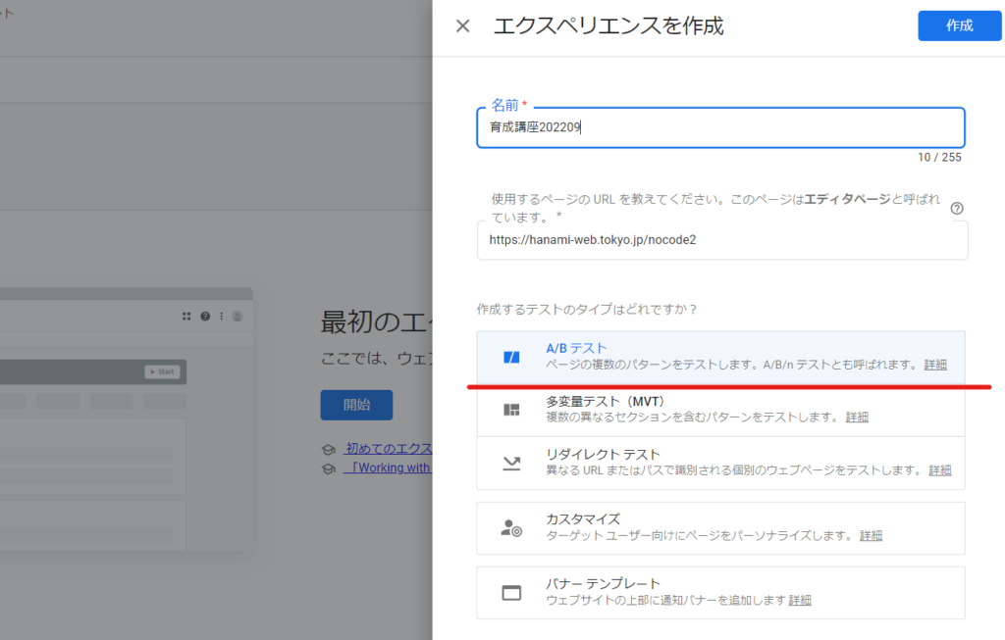Click the editor page URL field
This screenshot has width=1005, height=640.
click(x=720, y=240)
